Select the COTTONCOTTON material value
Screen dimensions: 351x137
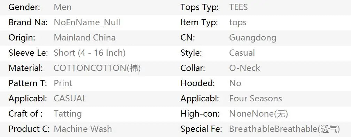pyautogui.click(x=97, y=68)
